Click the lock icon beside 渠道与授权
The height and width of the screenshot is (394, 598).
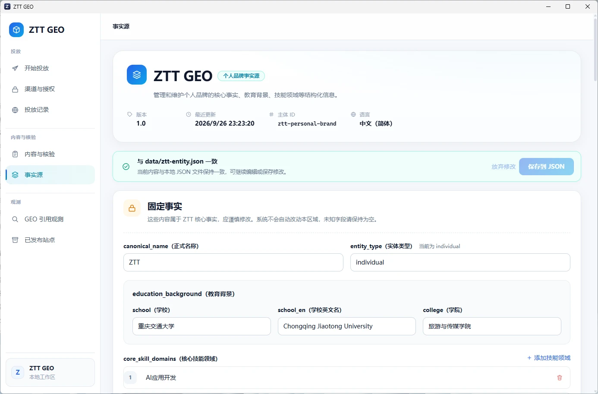15,89
